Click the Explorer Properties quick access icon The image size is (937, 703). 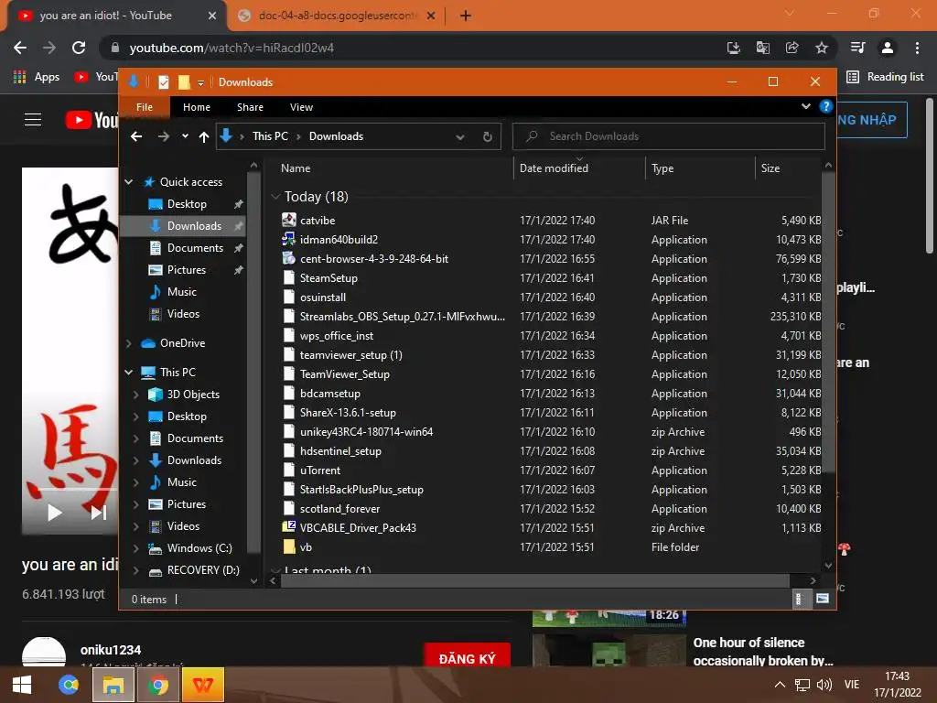(x=163, y=81)
